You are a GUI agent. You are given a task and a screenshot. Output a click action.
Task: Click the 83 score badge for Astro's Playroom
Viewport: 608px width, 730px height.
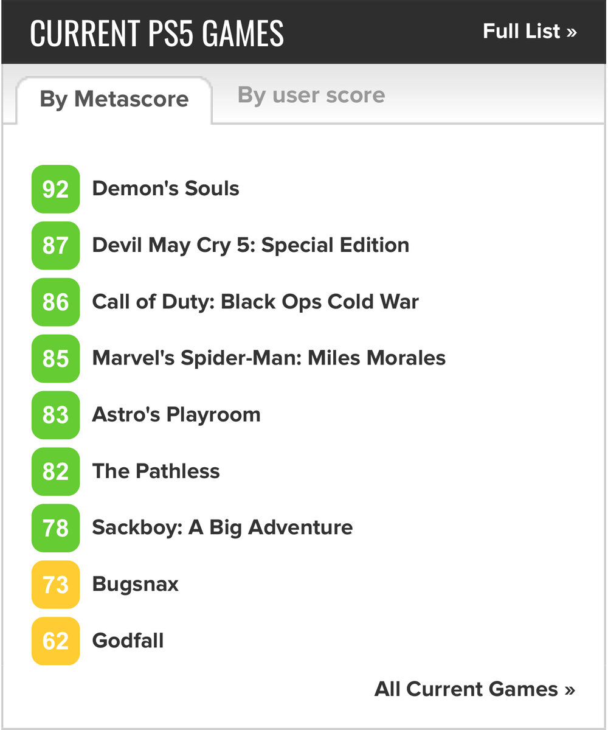(55, 415)
